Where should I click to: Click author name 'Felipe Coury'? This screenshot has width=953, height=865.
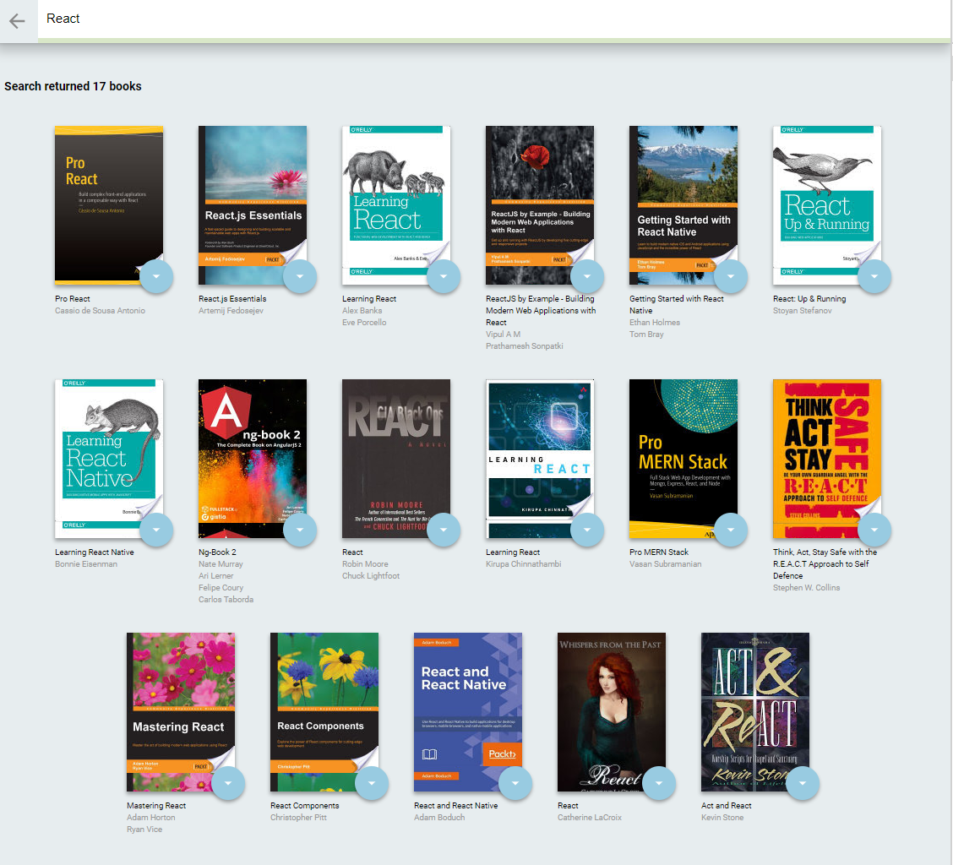(221, 588)
